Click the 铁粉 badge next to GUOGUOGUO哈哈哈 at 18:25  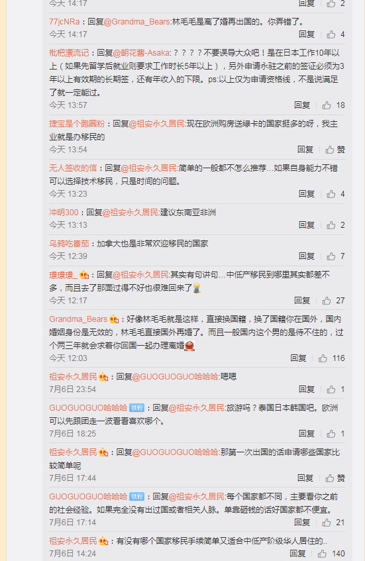[136, 408]
